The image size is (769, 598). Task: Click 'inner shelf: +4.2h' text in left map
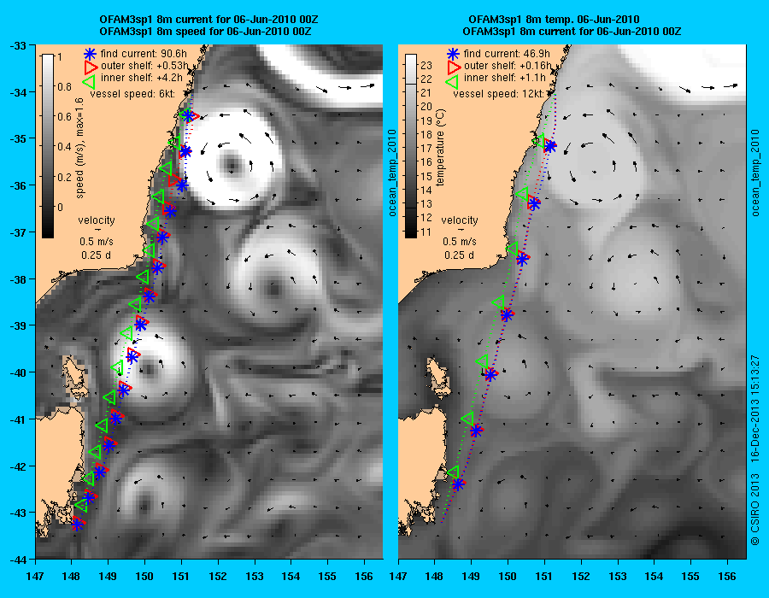[142, 78]
